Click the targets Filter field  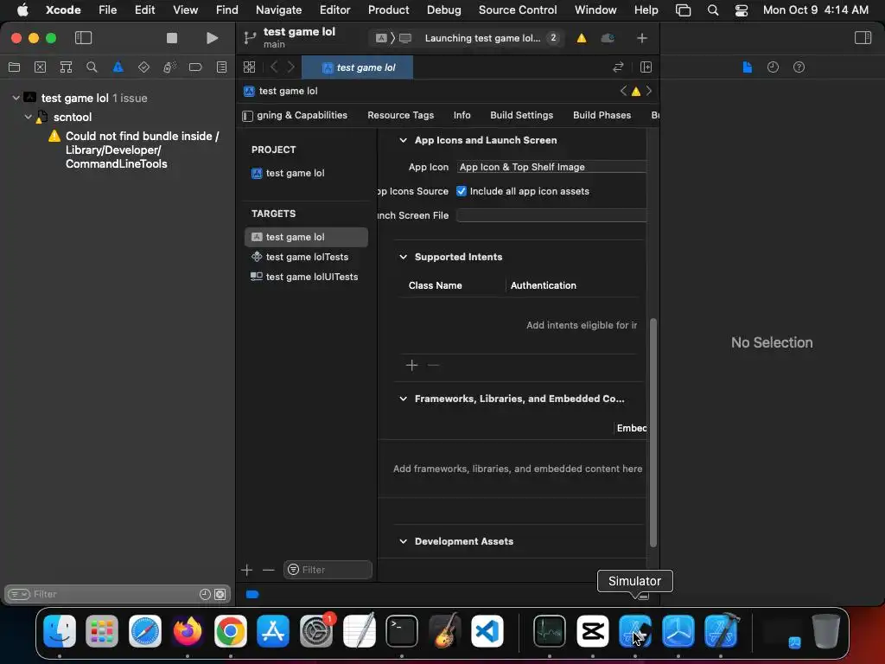[x=328, y=570]
